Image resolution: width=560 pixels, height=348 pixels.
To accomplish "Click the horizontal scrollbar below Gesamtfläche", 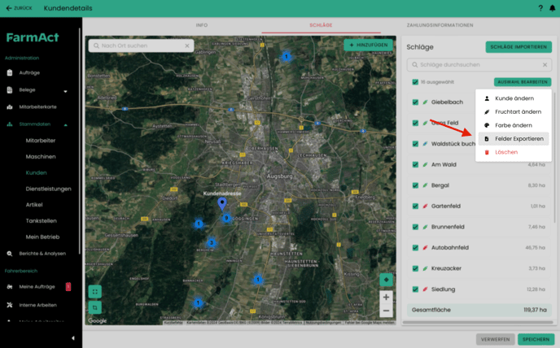I will tap(478, 322).
